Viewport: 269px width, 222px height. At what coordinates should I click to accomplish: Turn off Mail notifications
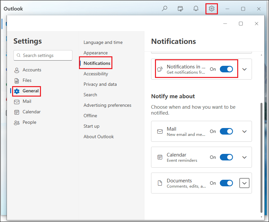point(226,131)
